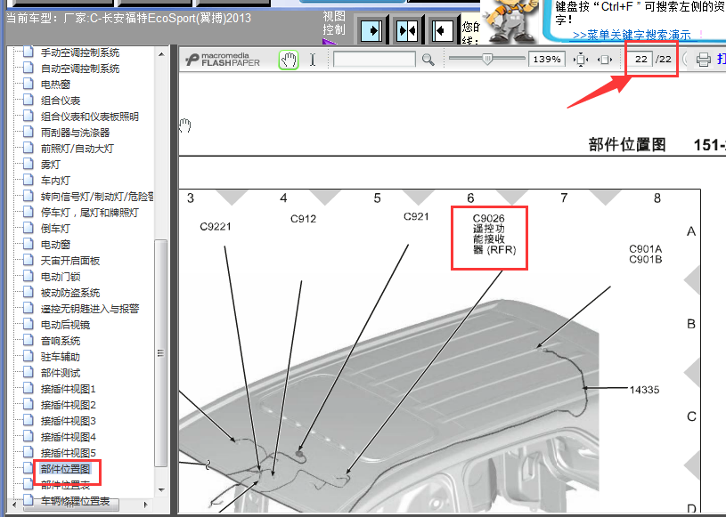The image size is (726, 517).
Task: Open 车辆修理位置表 in the tree
Action: point(76,501)
